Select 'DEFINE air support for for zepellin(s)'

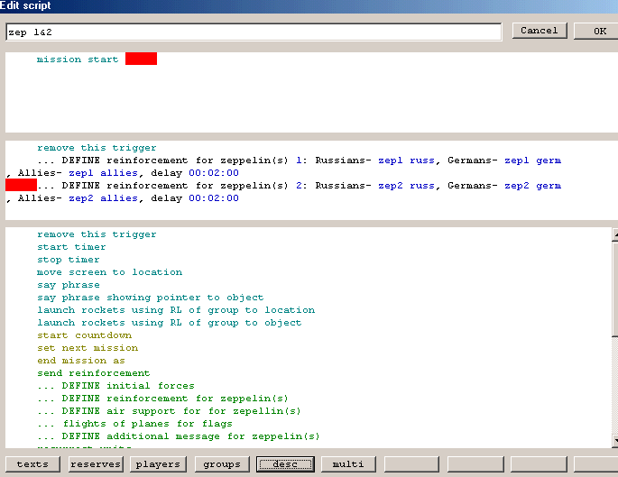coord(169,411)
